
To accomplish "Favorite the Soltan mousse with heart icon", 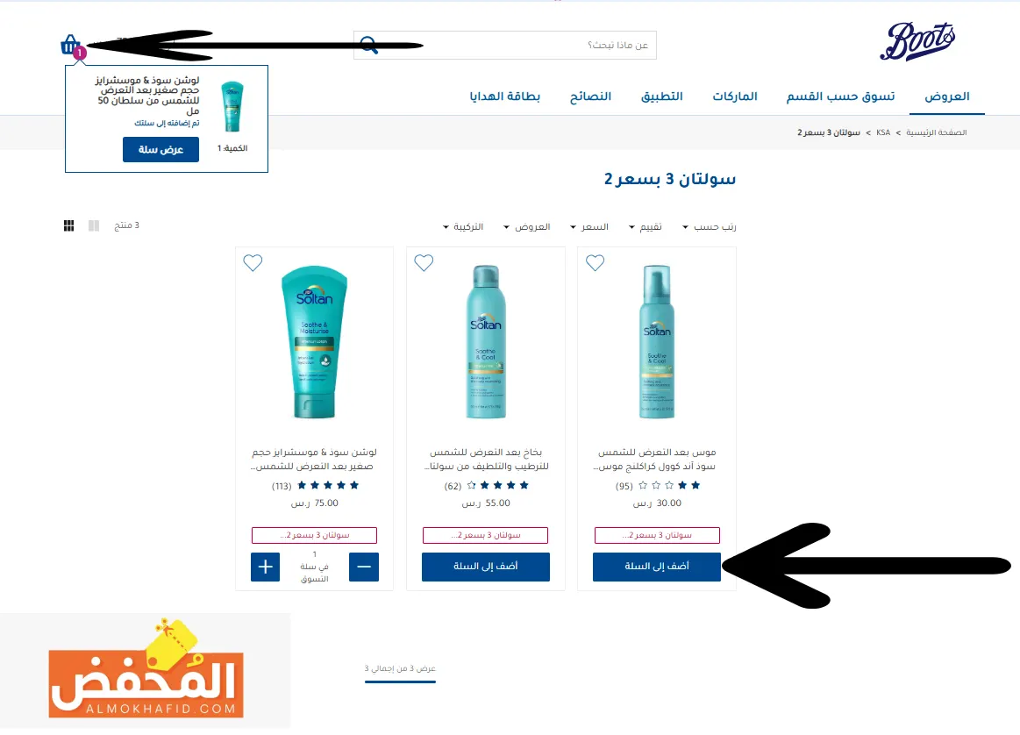I will pyautogui.click(x=595, y=263).
